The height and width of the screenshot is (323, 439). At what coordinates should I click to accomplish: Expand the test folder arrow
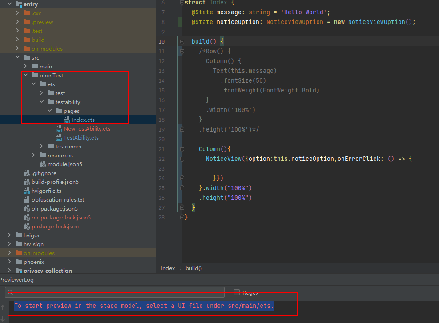coord(41,93)
